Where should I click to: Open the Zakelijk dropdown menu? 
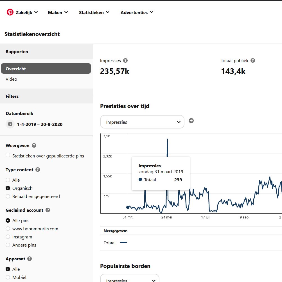pos(27,12)
